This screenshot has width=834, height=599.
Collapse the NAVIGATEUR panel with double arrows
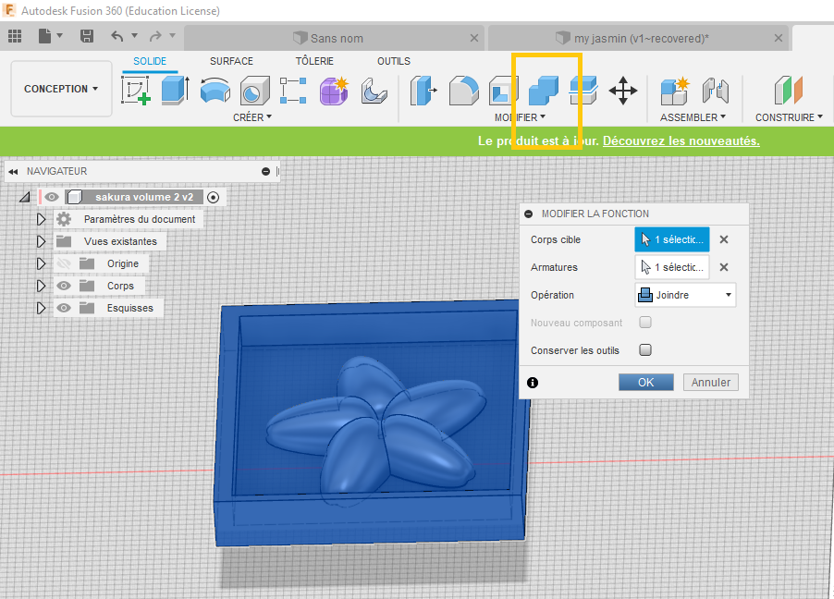[13, 171]
